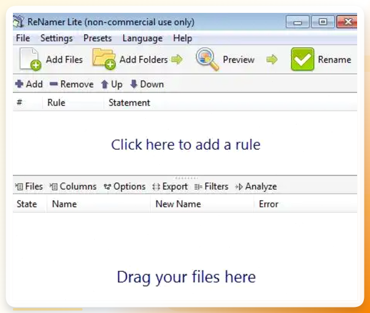Open the Options dropdown menu

click(x=125, y=187)
